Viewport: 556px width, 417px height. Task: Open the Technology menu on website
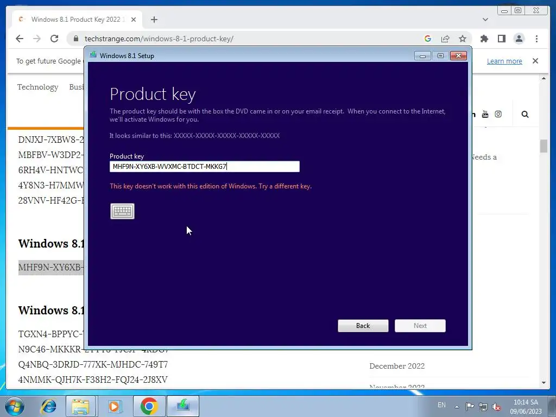pyautogui.click(x=37, y=87)
